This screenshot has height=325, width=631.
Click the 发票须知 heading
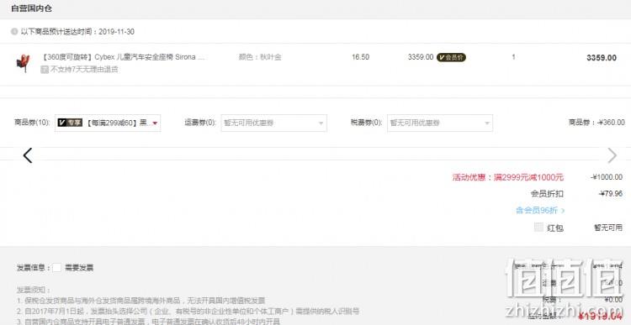34,290
